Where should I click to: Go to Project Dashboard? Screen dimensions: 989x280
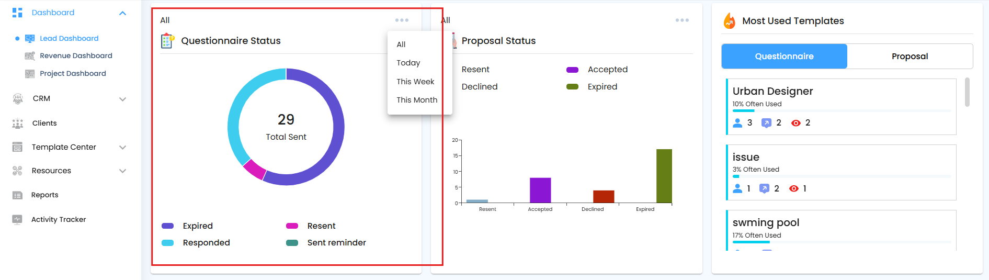pos(73,74)
